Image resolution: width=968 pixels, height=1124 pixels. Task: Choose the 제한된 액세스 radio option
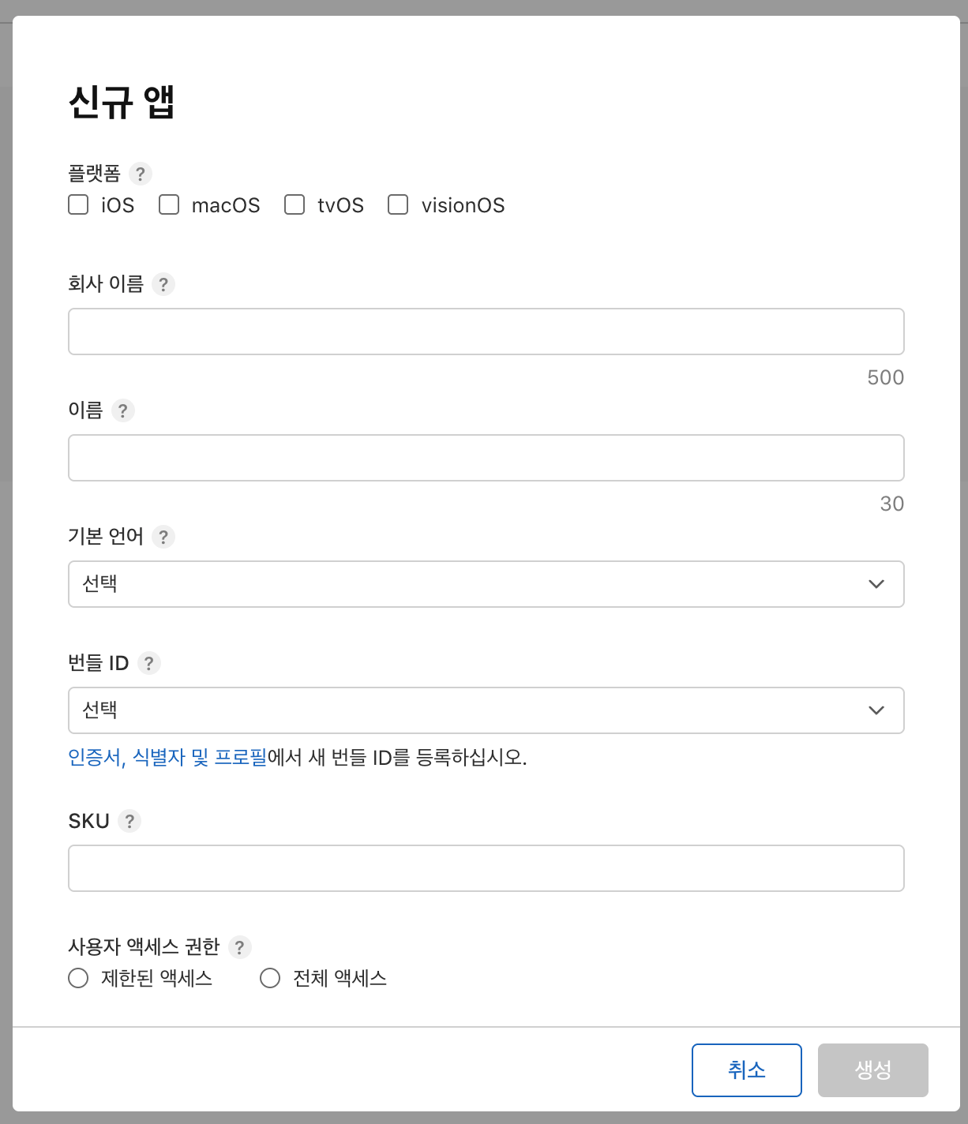point(78,978)
